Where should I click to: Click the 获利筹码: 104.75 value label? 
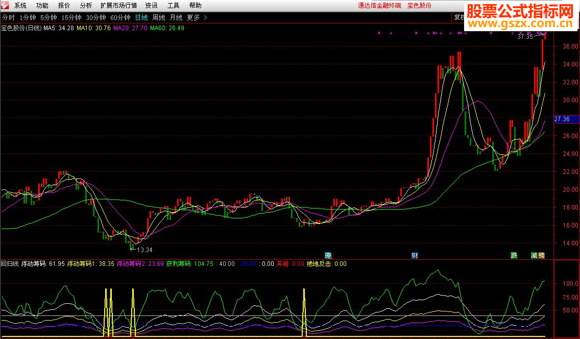tap(190, 264)
